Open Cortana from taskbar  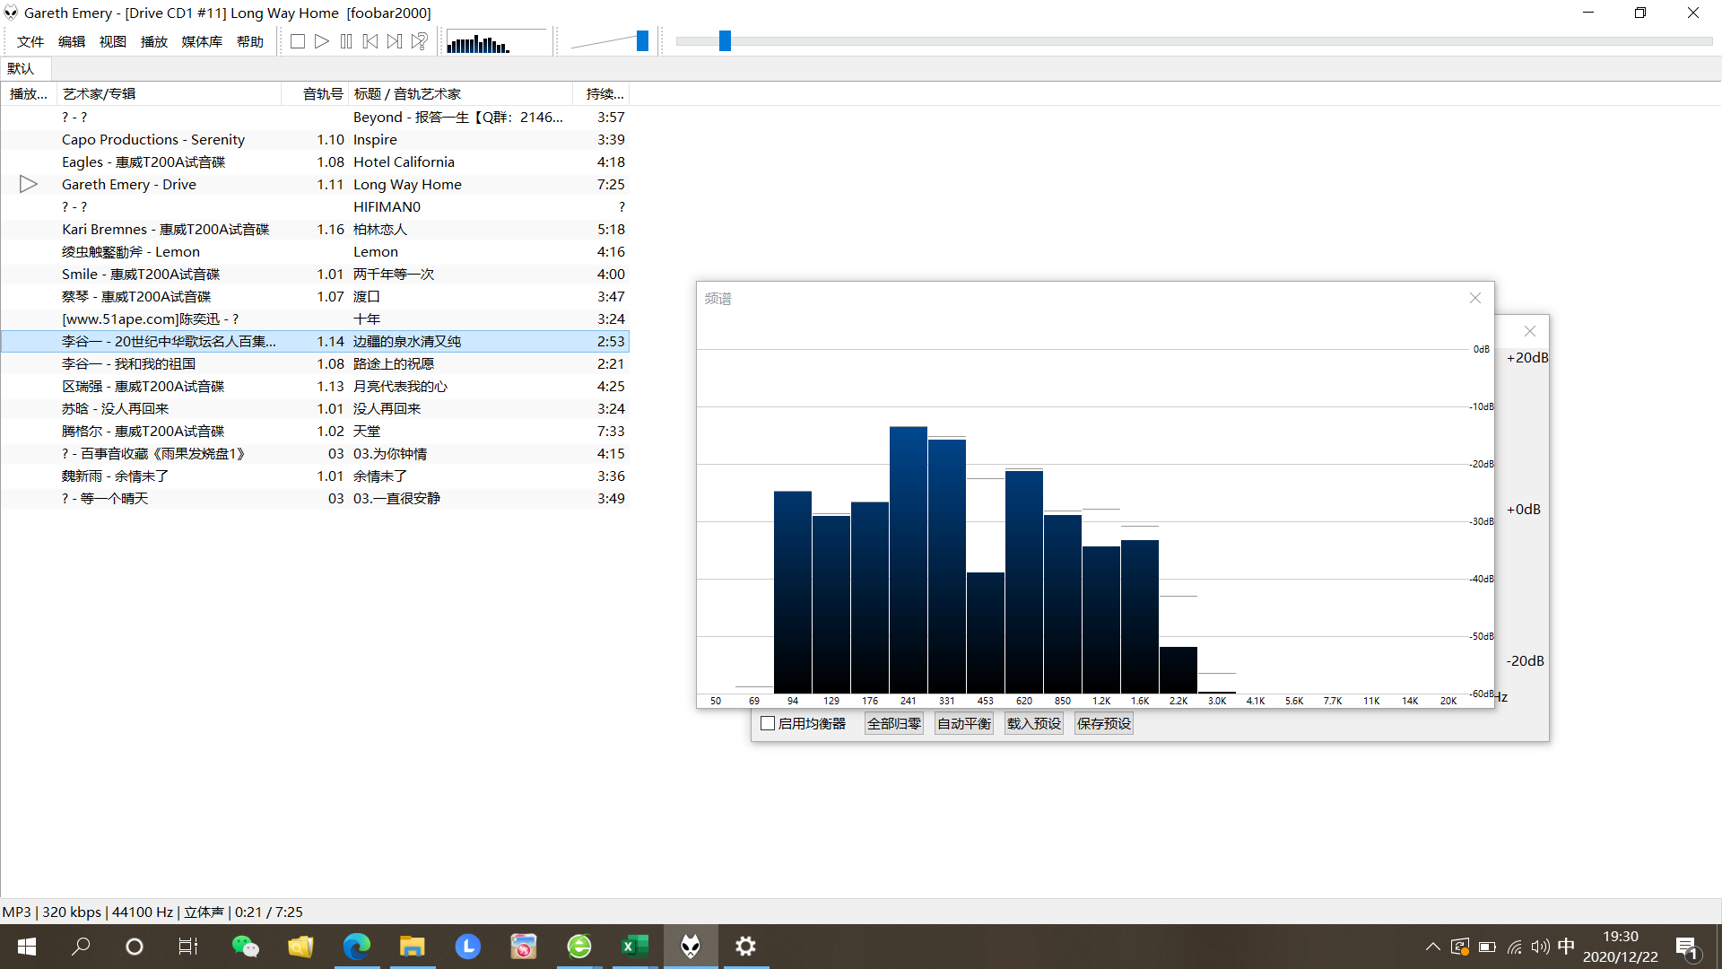[135, 947]
